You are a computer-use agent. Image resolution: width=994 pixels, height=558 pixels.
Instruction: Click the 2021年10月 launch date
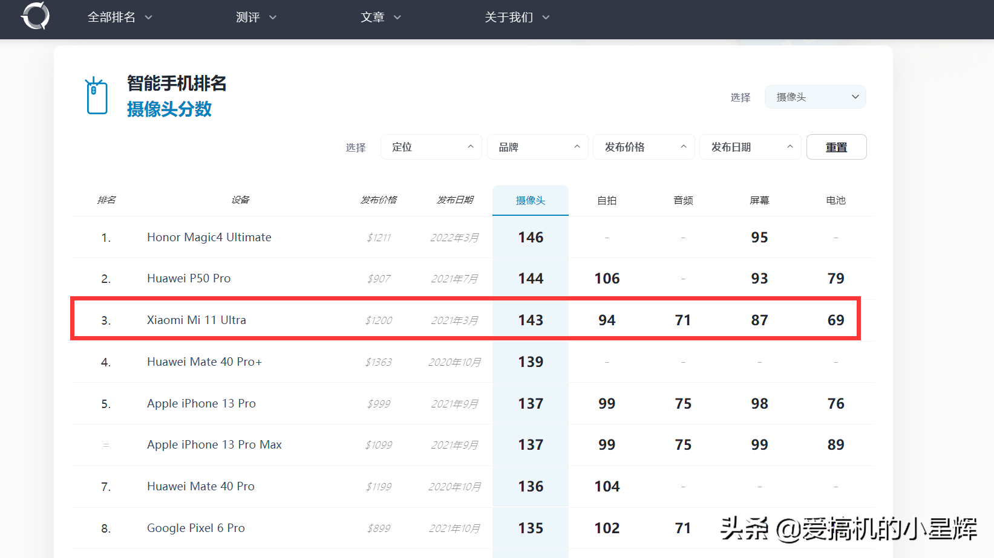pos(454,528)
